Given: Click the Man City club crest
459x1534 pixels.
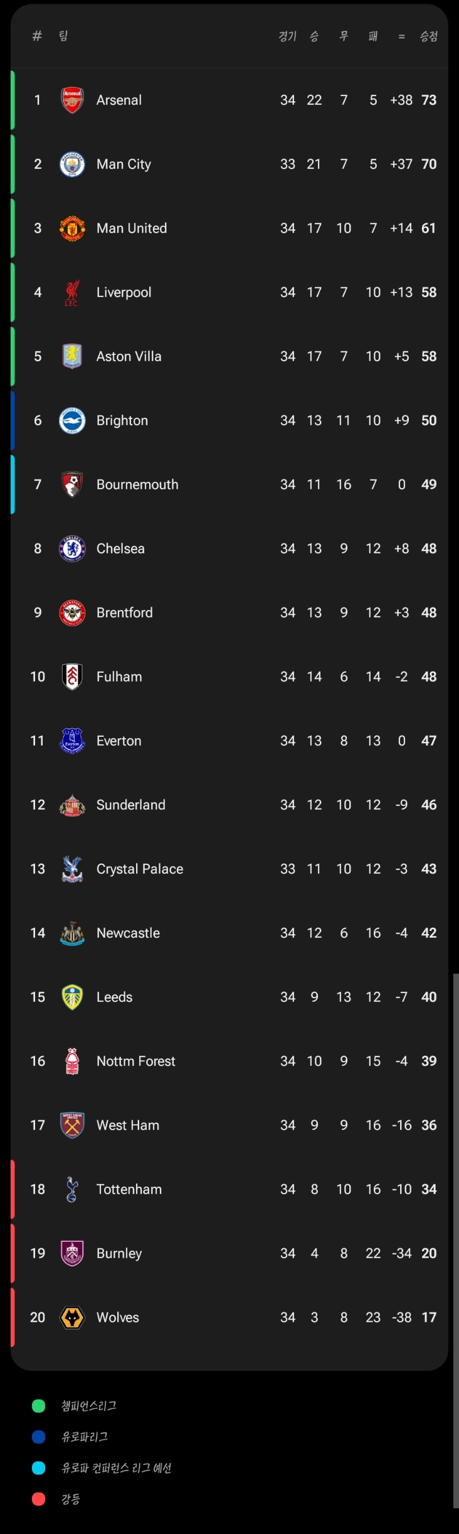Looking at the screenshot, I should click(x=72, y=164).
